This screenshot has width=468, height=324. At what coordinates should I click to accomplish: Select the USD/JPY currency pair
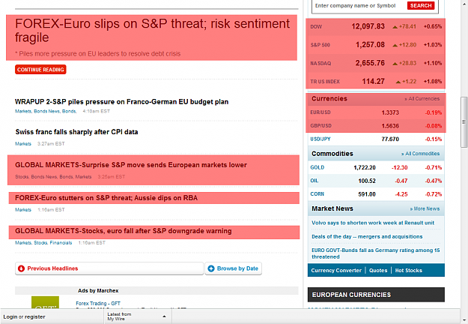pos(320,139)
